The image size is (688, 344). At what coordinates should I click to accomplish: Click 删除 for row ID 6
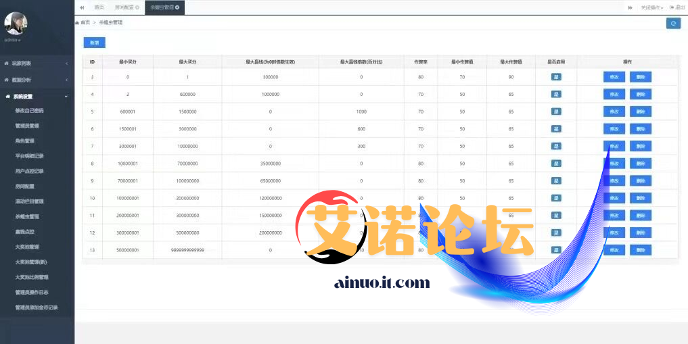pyautogui.click(x=641, y=129)
